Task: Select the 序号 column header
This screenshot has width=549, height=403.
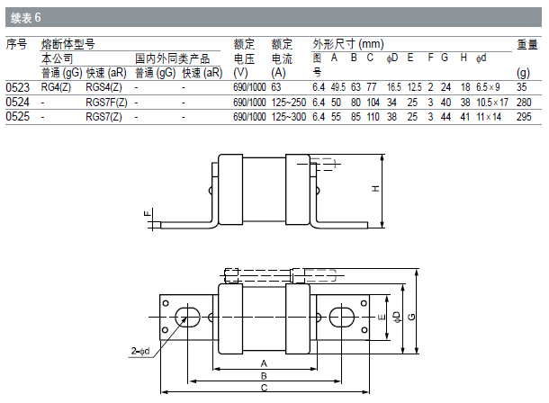Action: (16, 44)
